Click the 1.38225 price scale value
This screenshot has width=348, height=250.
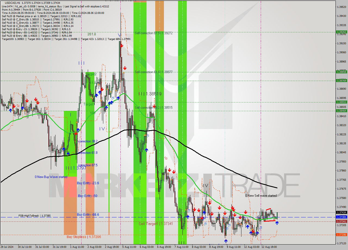[341, 134]
